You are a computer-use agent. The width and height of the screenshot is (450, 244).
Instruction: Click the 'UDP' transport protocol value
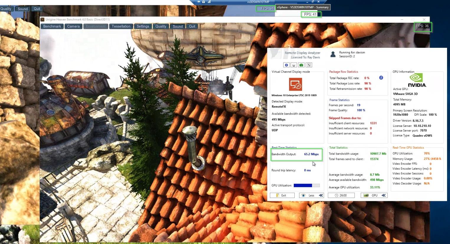coord(275,130)
